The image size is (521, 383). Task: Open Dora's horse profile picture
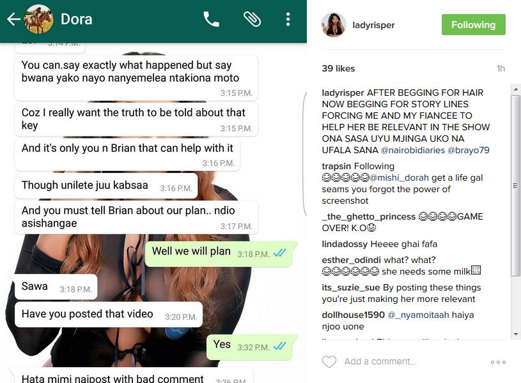(x=39, y=19)
